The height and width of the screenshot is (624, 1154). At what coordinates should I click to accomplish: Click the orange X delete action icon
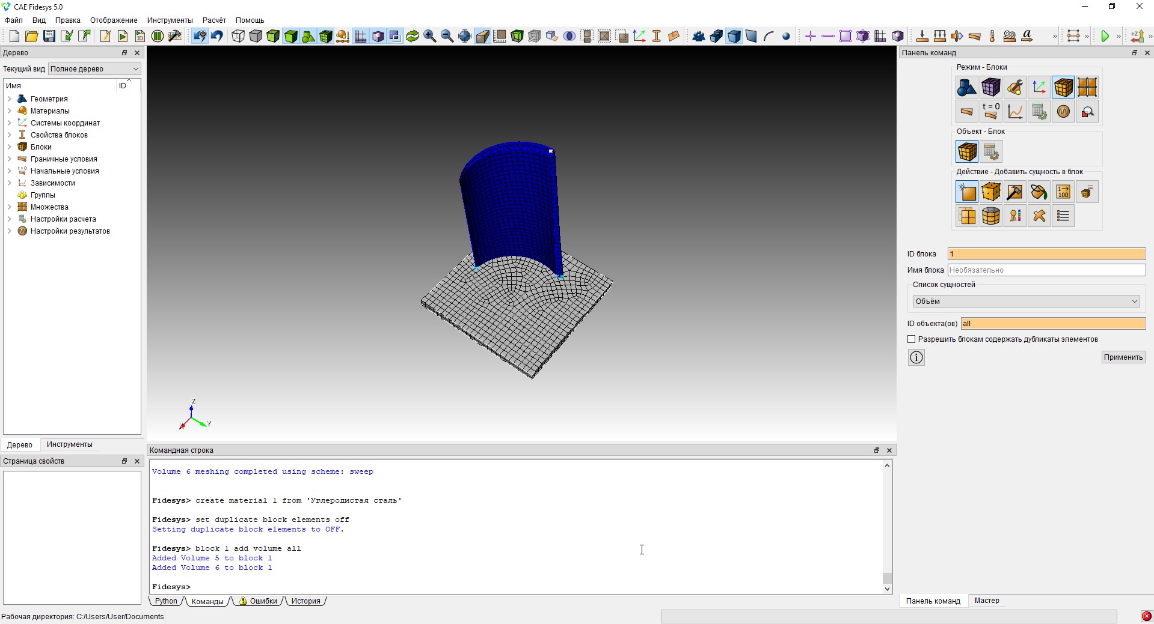(x=1039, y=216)
